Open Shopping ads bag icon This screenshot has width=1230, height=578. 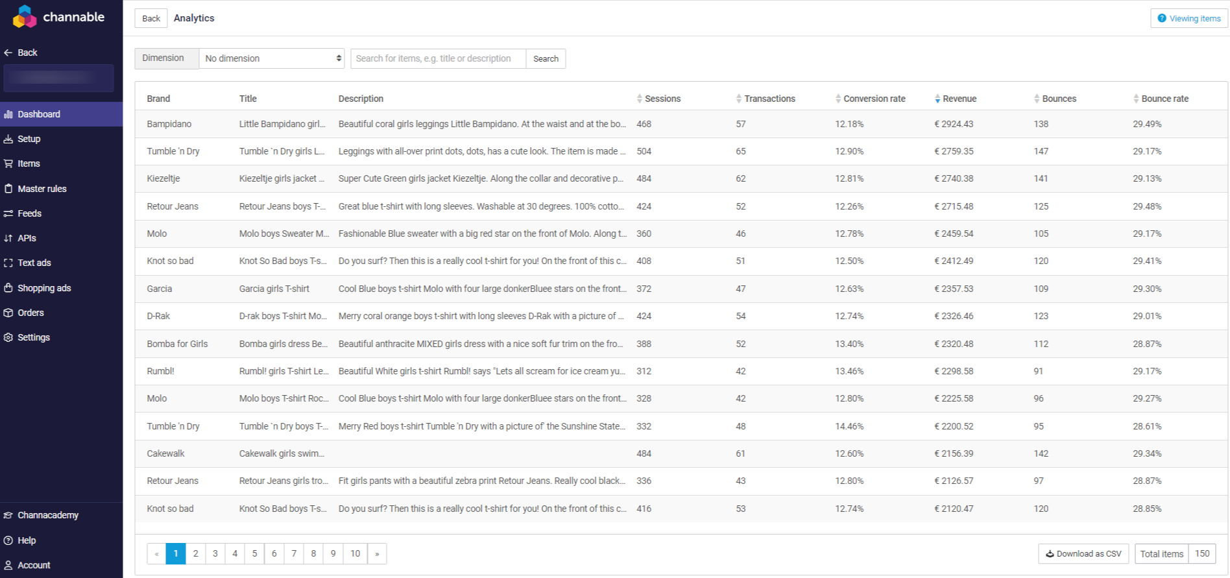8,288
